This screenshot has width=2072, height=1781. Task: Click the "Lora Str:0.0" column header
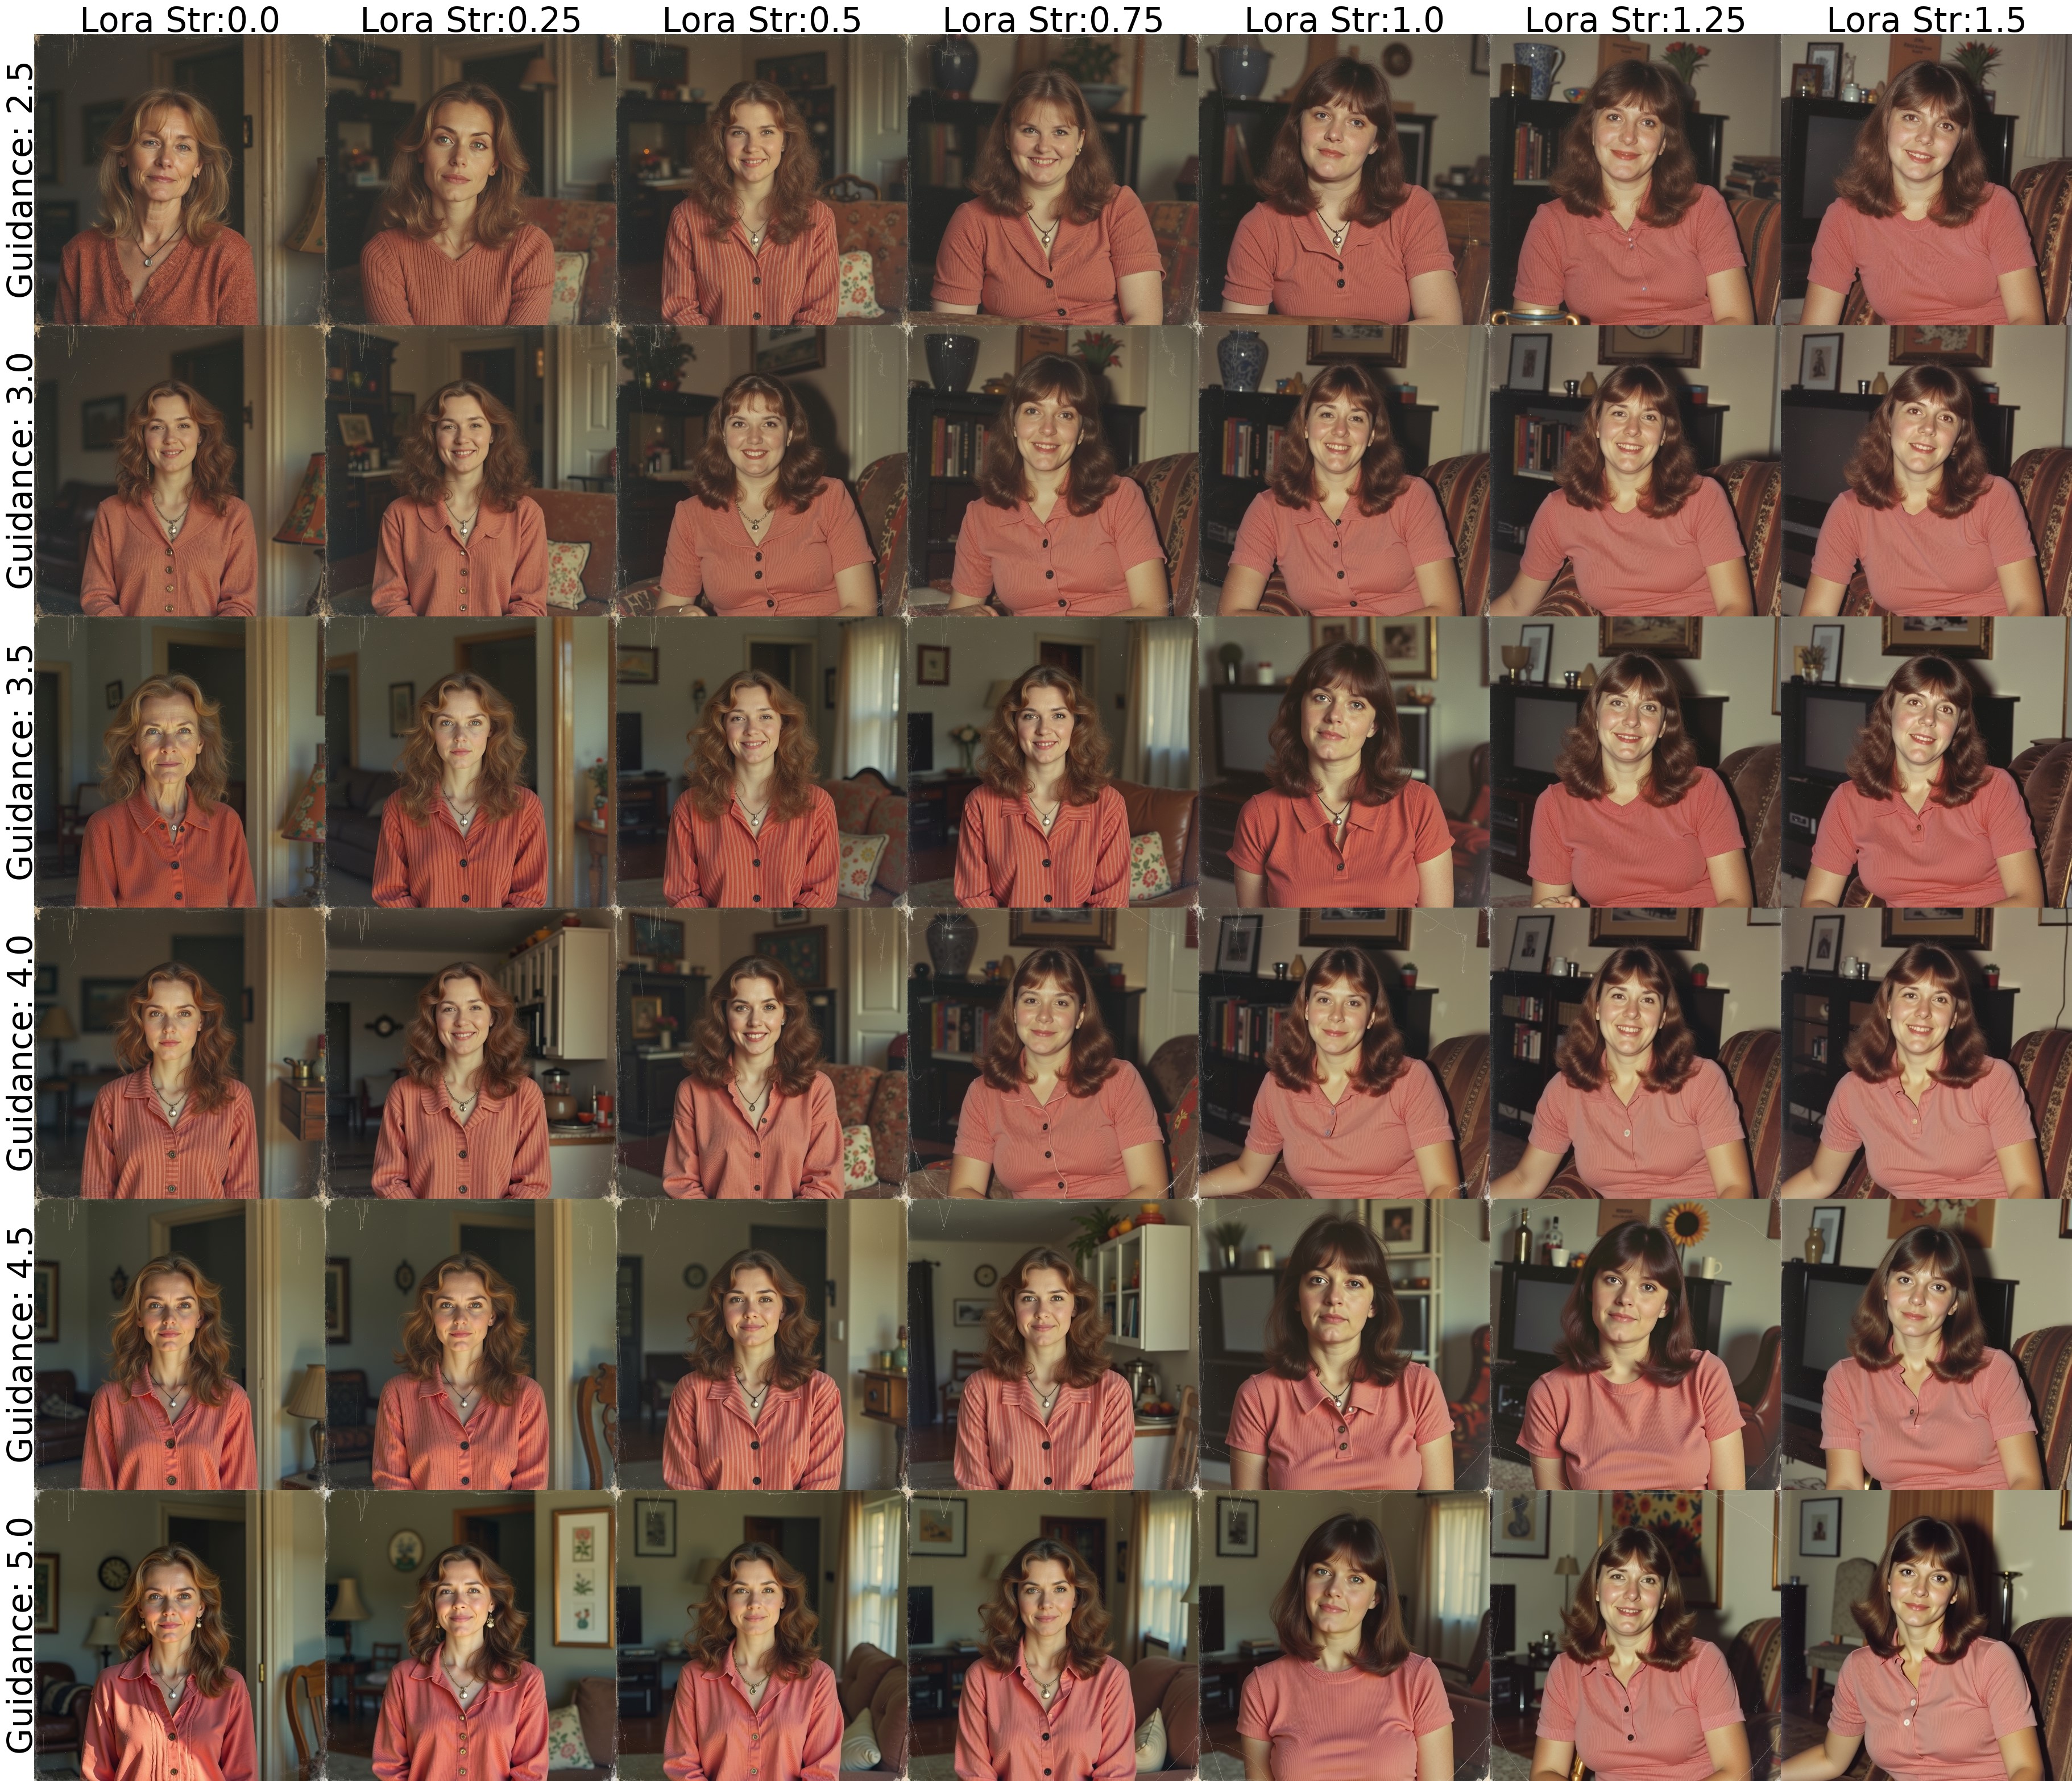[x=180, y=18]
